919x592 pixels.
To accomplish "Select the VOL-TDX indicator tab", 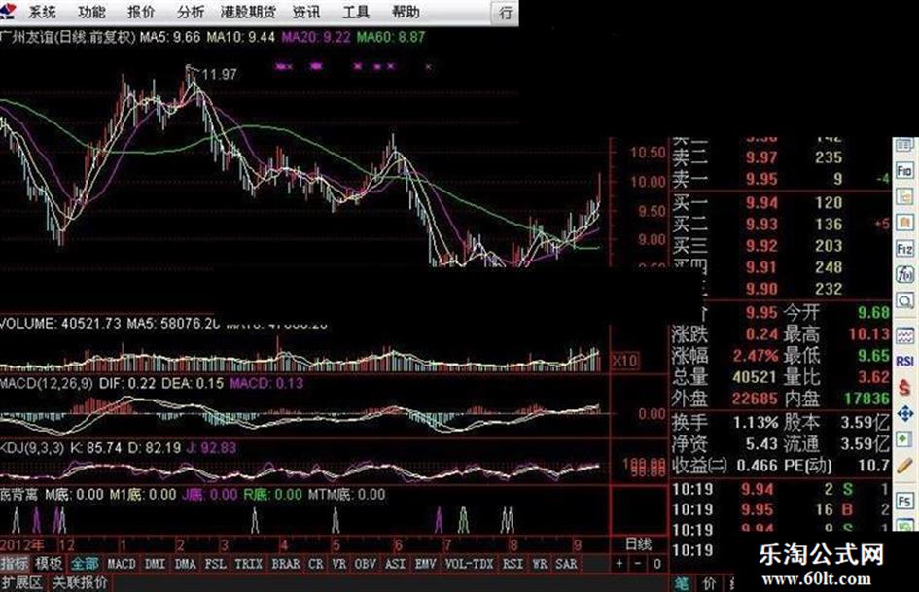I will 469,564.
